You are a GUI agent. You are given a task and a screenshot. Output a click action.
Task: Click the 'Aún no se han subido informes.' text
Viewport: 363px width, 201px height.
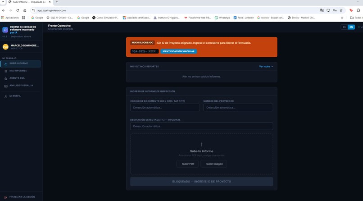pos(201,77)
